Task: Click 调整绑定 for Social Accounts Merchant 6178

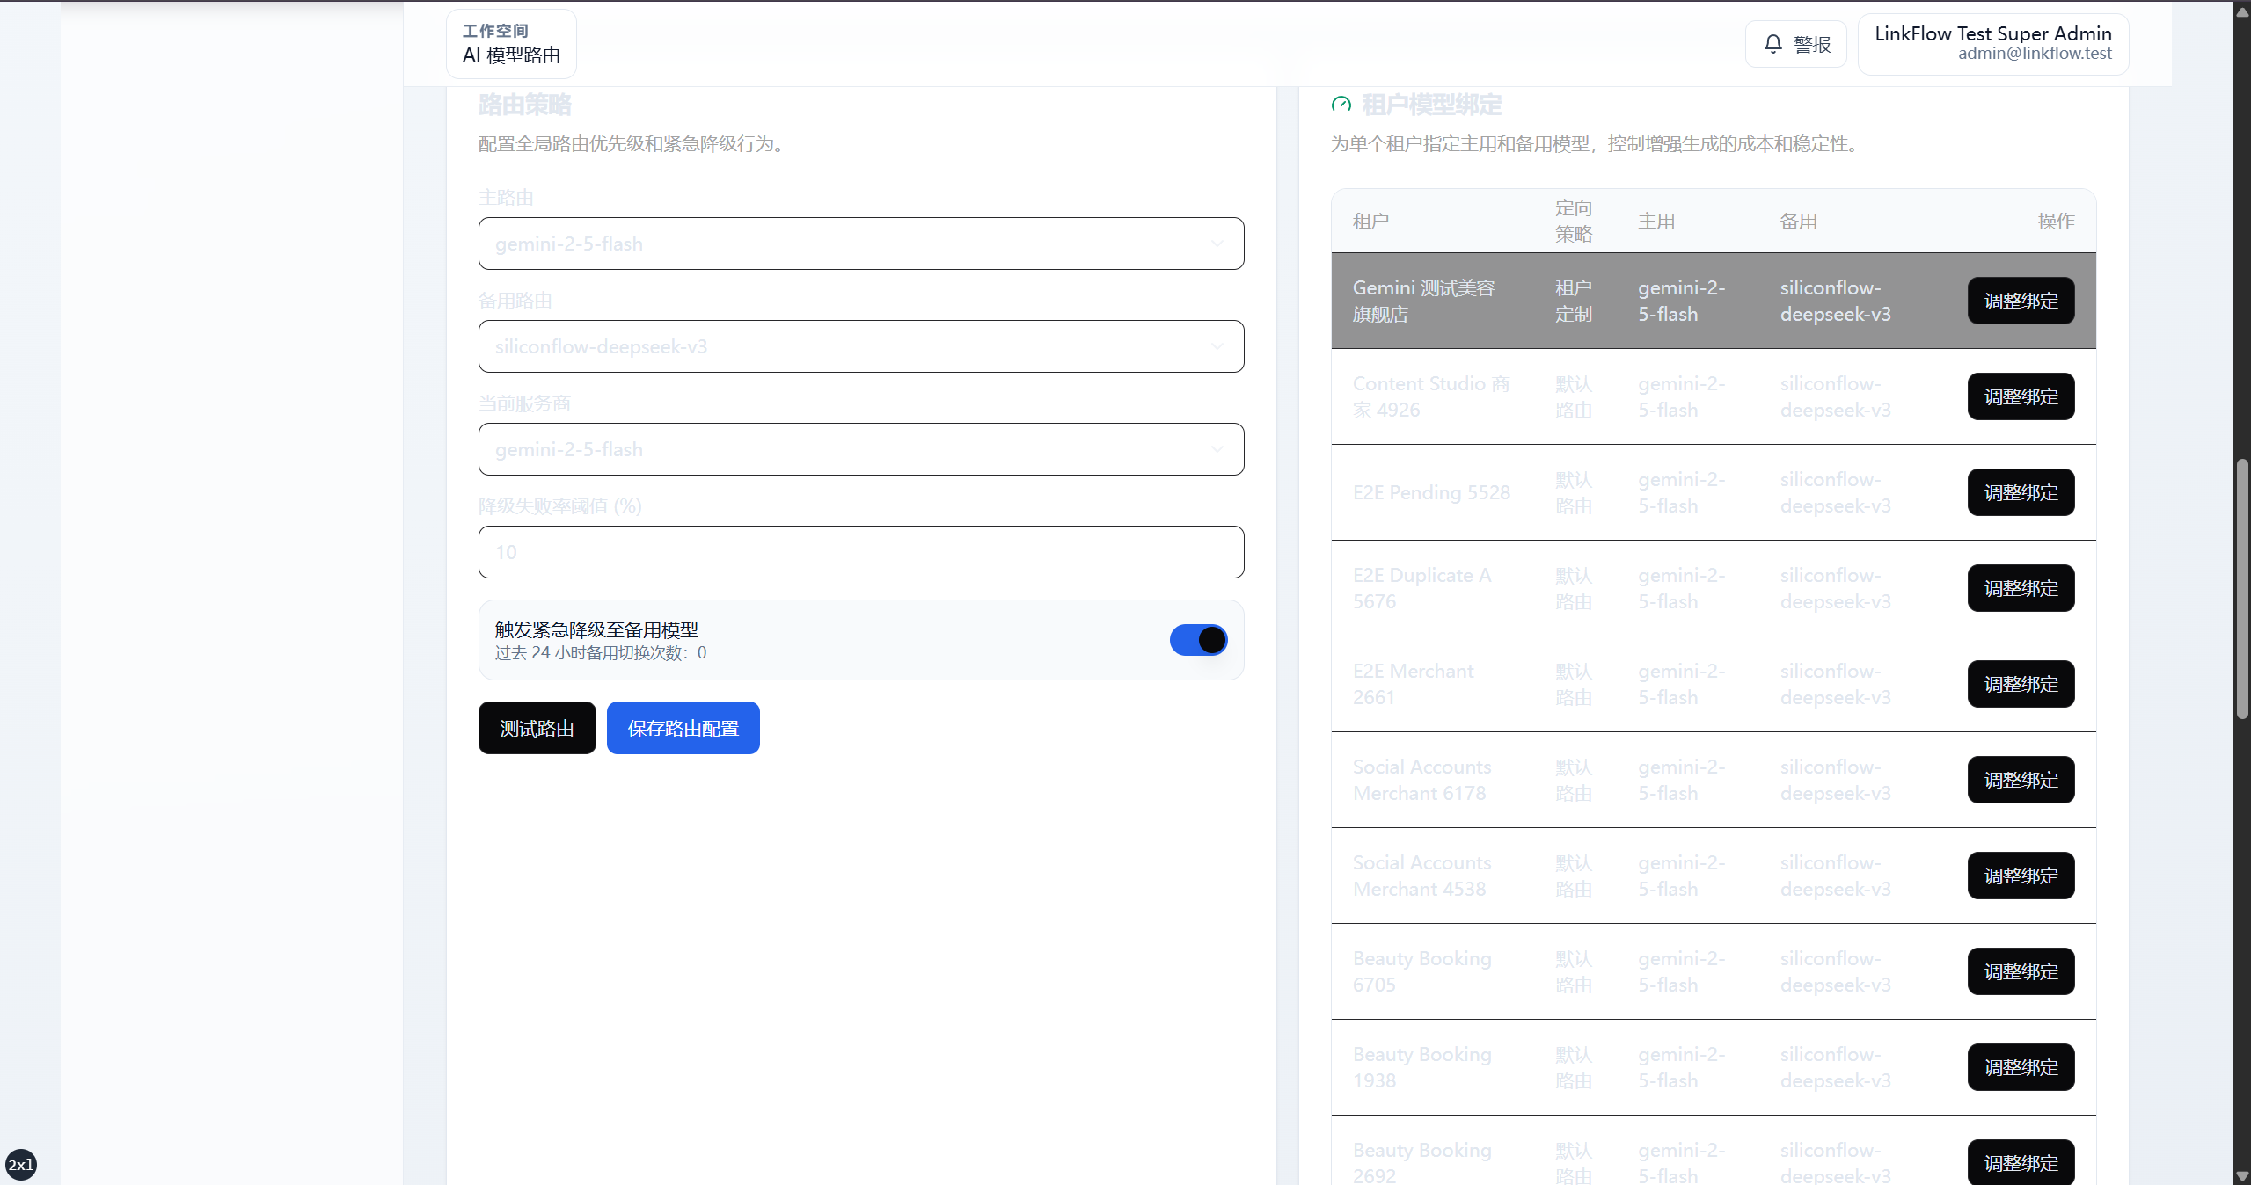Action: click(x=2021, y=780)
